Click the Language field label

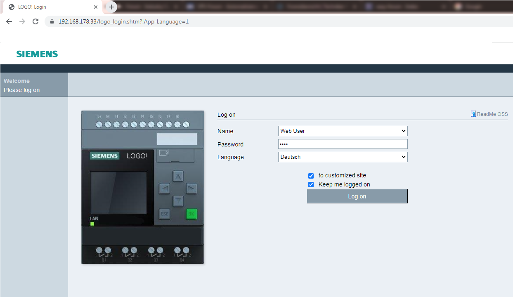(231, 157)
